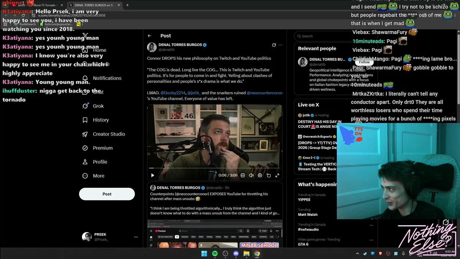Viewport: 460px width, 259px height.
Task: Click the Premium checkmark badge icon
Action: 85,148
